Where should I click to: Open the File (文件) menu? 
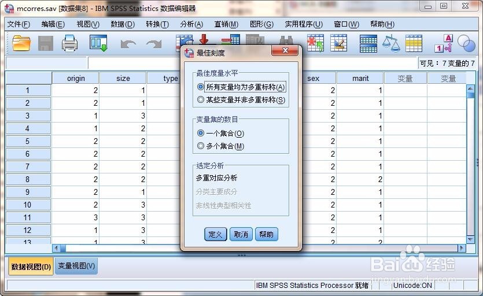[x=19, y=24]
